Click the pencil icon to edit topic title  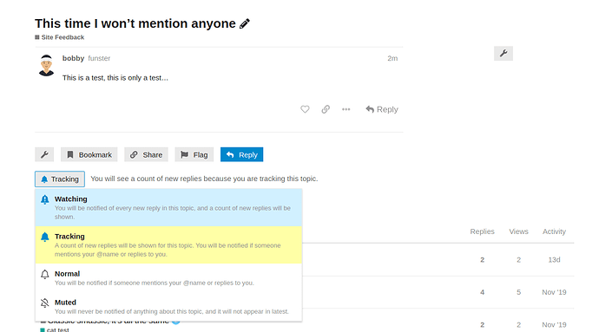[x=245, y=23]
